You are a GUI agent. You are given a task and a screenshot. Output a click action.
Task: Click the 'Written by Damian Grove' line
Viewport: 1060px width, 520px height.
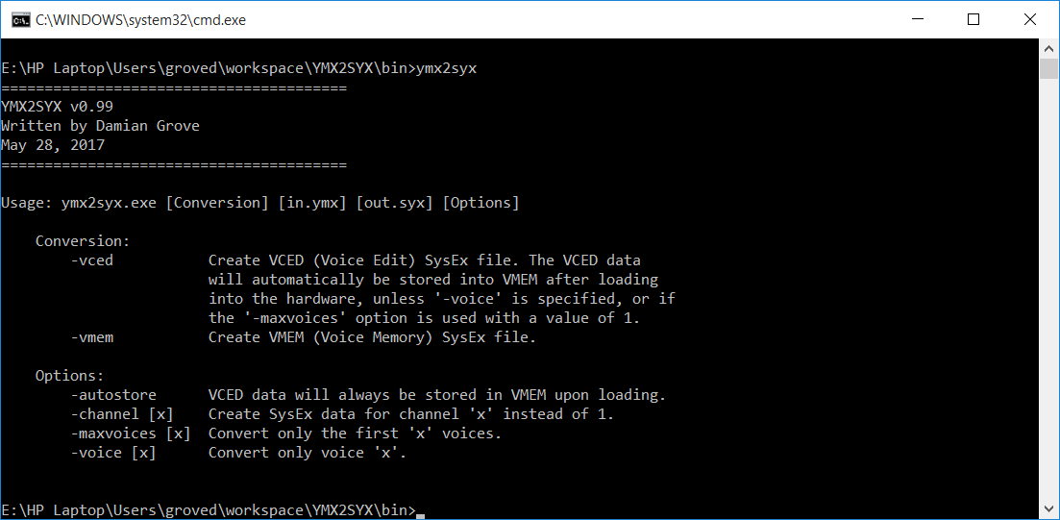point(100,126)
